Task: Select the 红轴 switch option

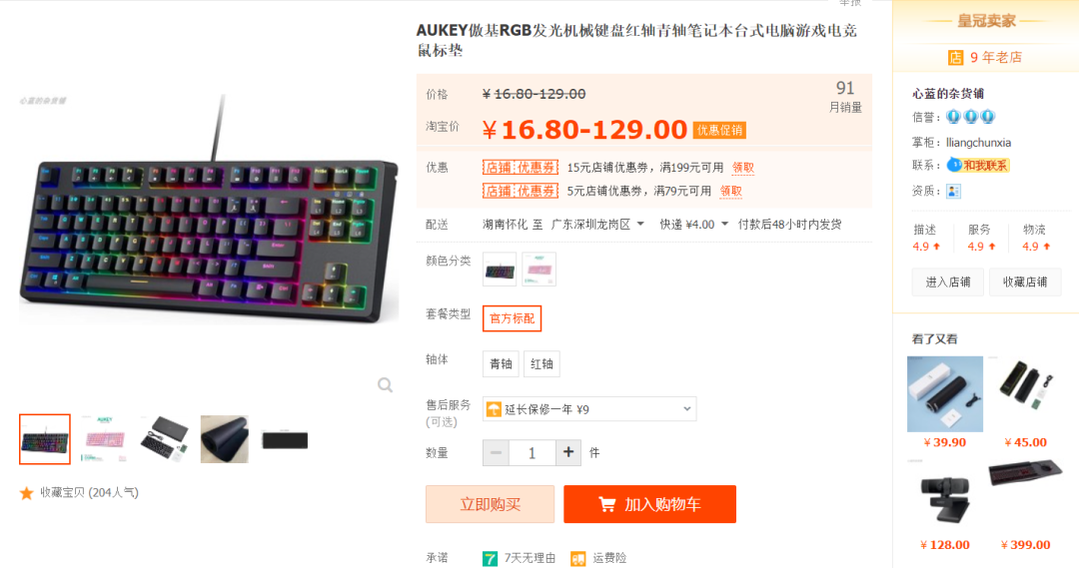Action: pos(541,363)
